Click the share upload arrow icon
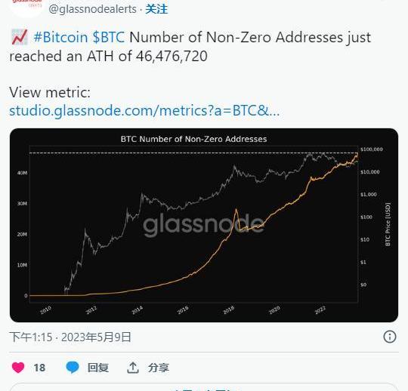The width and height of the screenshot is (408, 391). (x=133, y=368)
